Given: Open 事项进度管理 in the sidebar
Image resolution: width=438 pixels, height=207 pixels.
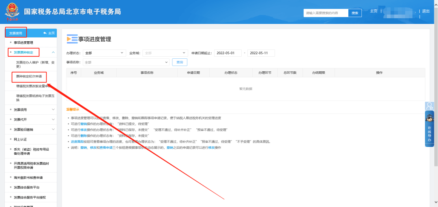Looking at the screenshot, I should coord(24,43).
